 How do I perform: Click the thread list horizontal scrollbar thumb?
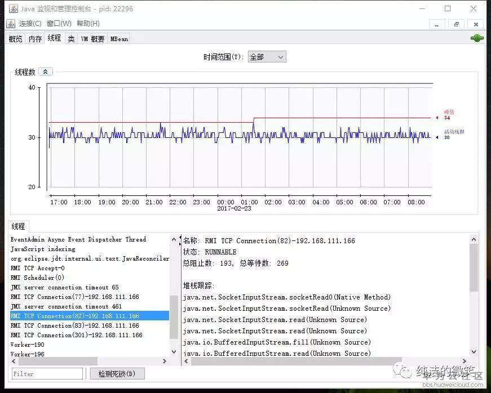point(58,361)
